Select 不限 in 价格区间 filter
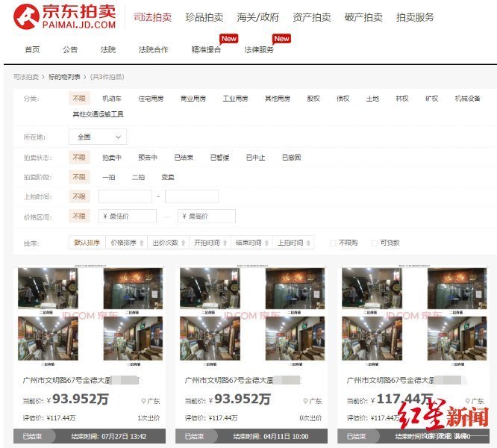 click(x=79, y=217)
